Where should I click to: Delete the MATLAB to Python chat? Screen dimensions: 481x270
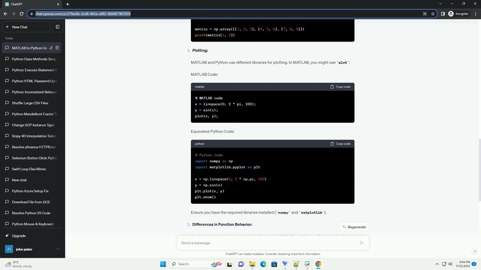click(57, 48)
